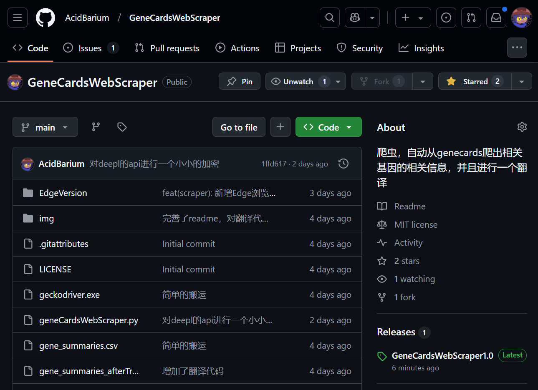Open the gene_summaries_afterTr... file

(89, 371)
